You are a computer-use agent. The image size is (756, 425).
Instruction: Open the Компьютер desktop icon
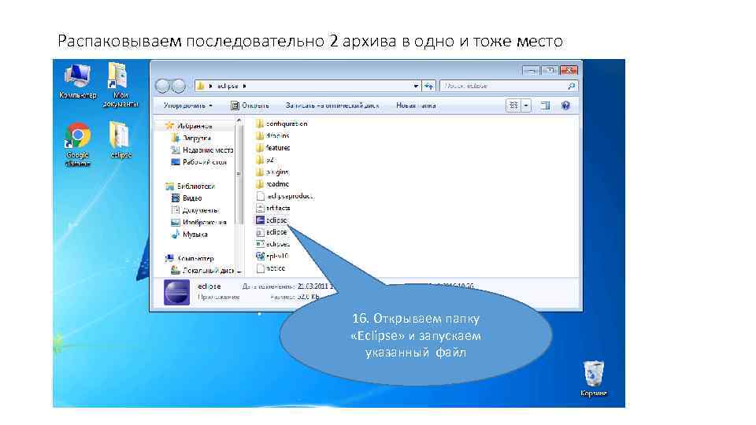pos(77,81)
